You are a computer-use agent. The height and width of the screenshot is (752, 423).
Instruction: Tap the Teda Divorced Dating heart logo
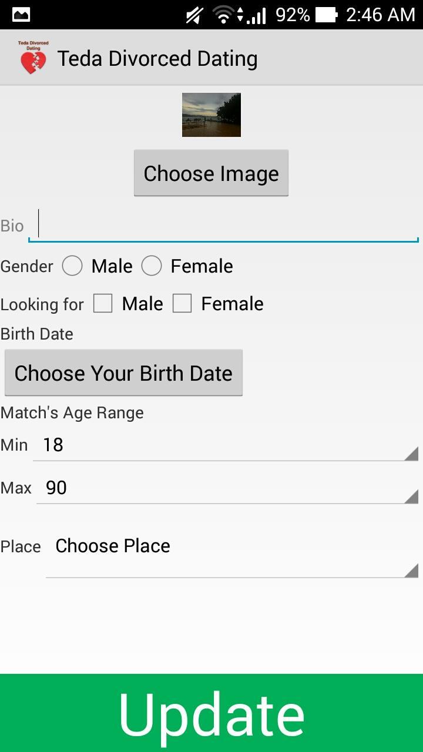[x=33, y=58]
